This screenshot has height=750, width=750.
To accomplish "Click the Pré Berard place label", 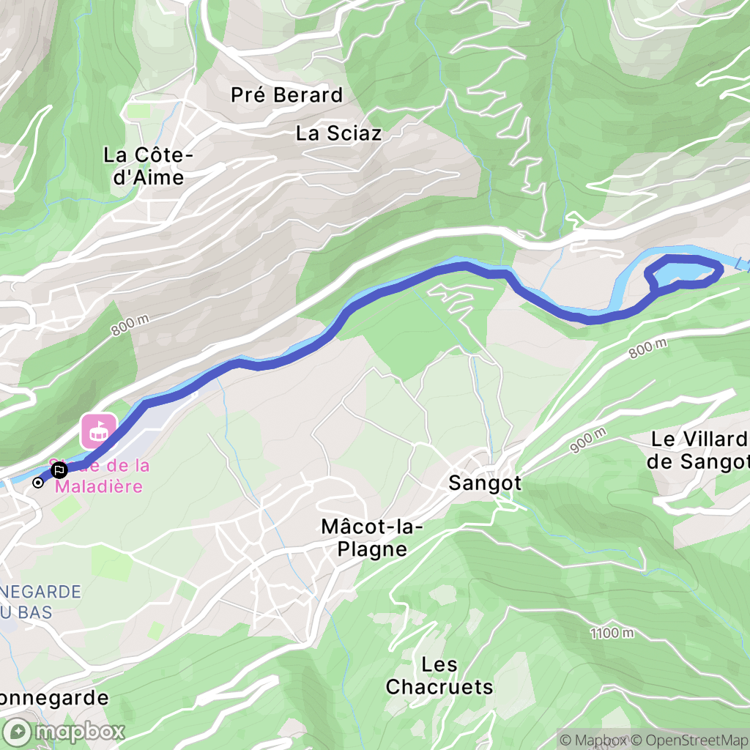I will point(286,94).
